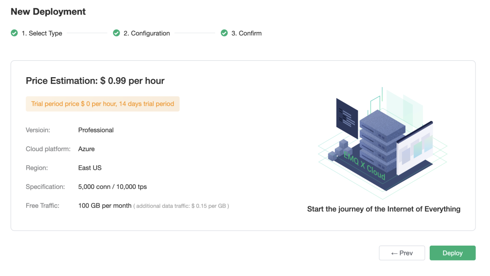The width and height of the screenshot is (490, 276).
Task: Click the additional data traffic pricing note
Action: coord(181,206)
